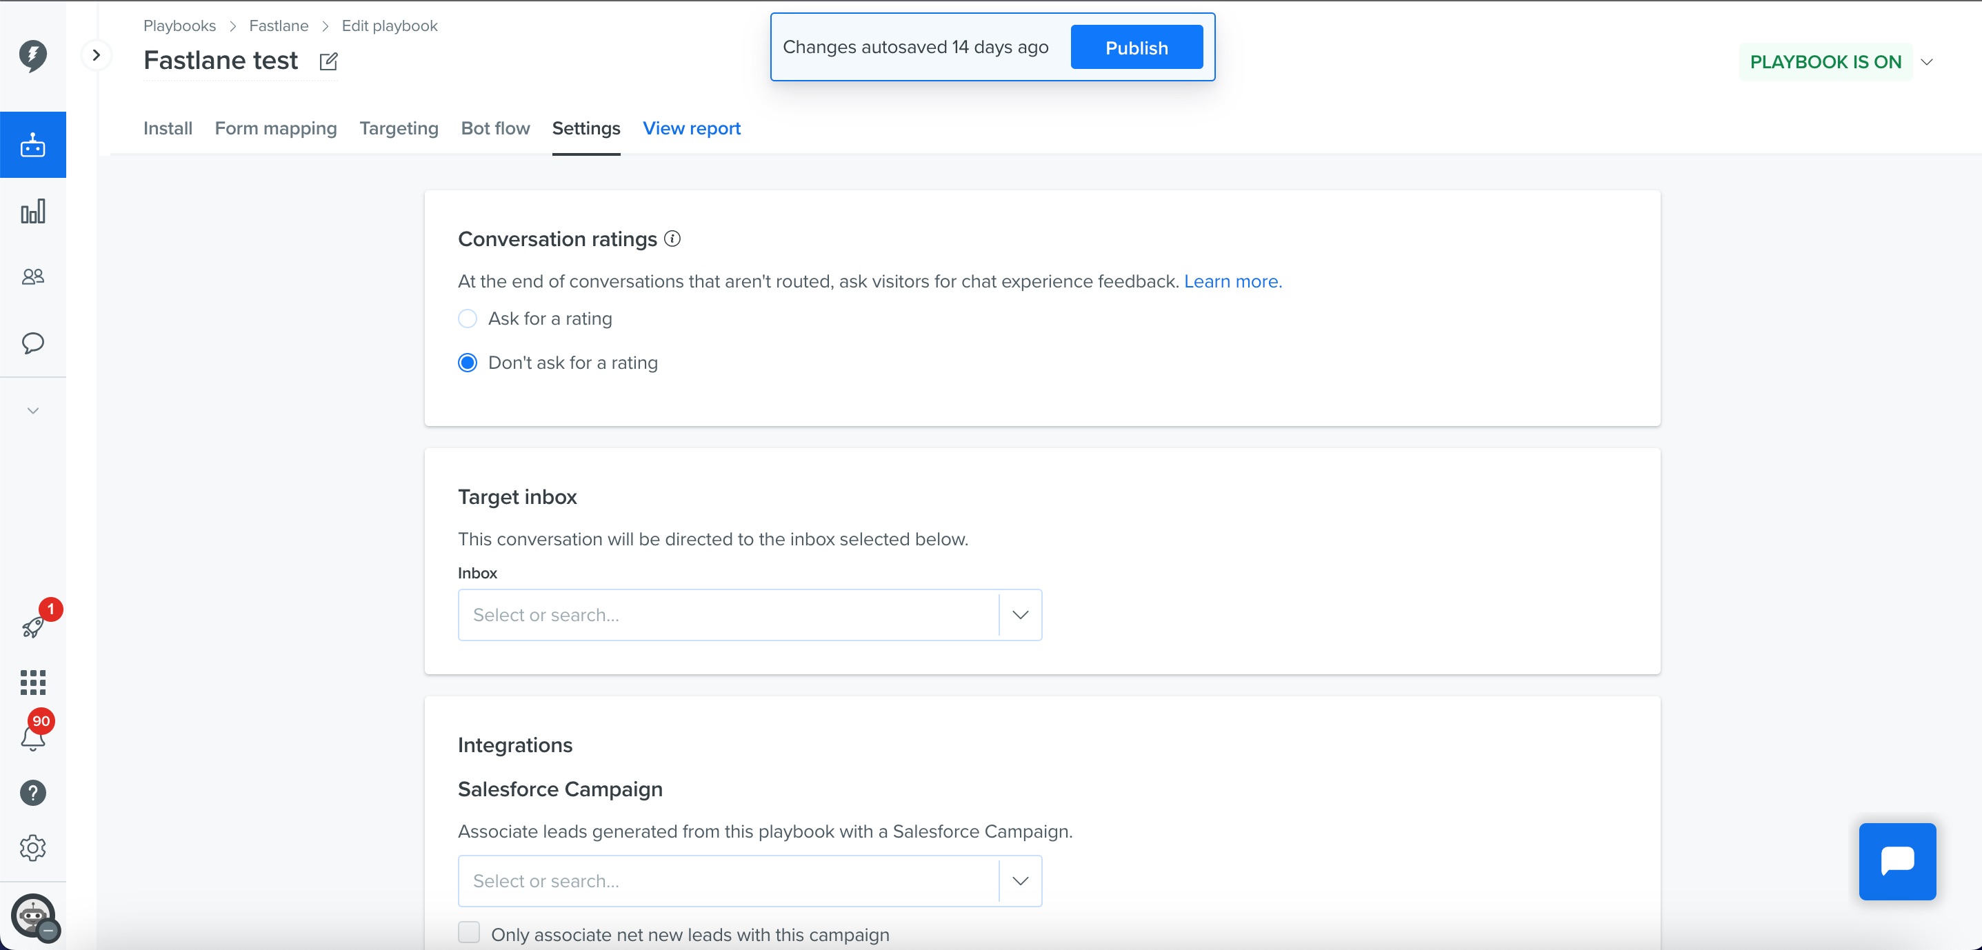Viewport: 1982px width, 950px height.
Task: Open the help question mark icon
Action: [32, 792]
